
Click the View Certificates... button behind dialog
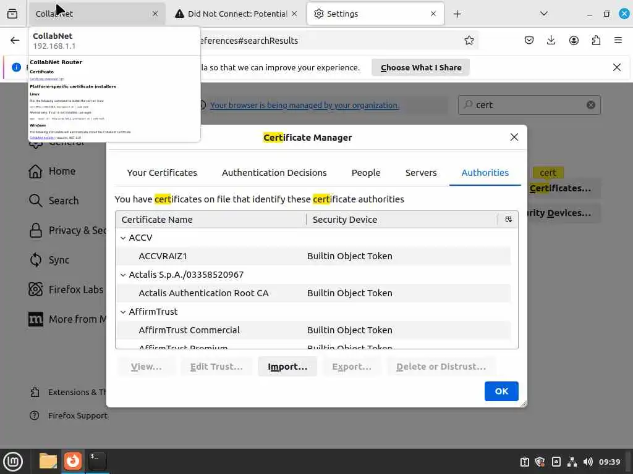564,189
